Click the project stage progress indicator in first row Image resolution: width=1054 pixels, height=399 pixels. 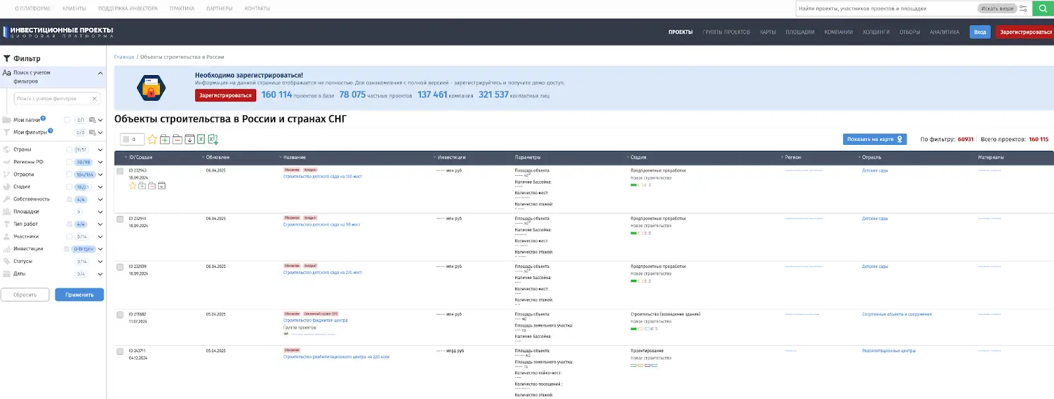click(x=640, y=185)
